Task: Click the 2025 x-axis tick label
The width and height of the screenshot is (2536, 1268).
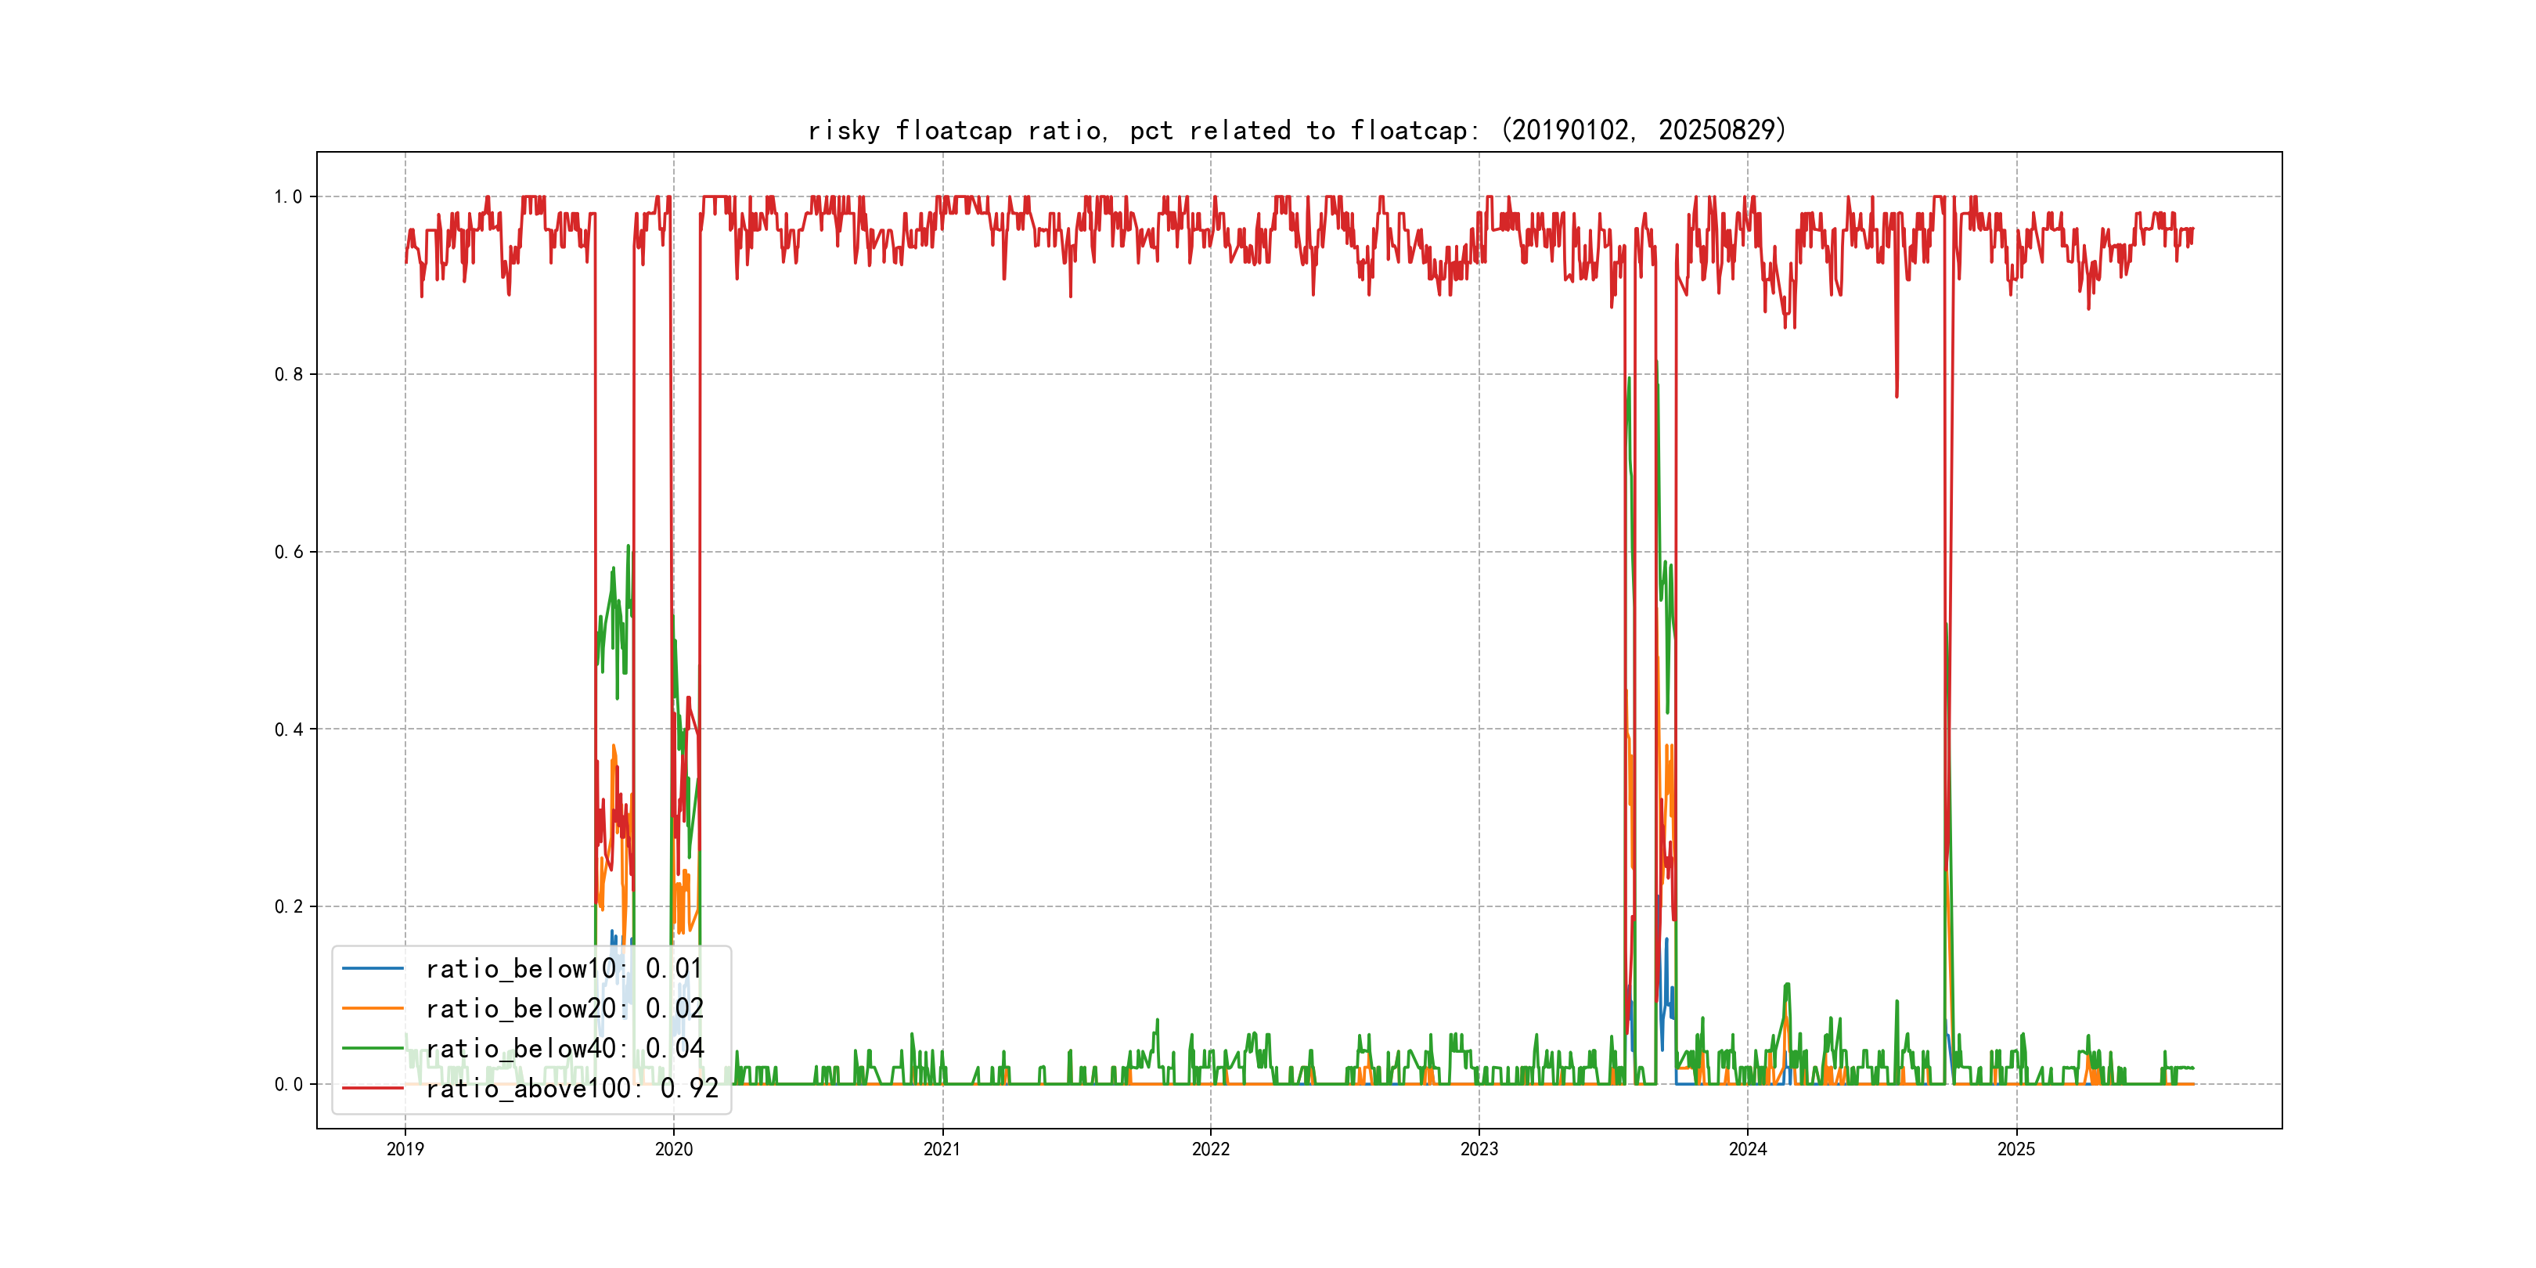Action: coord(2016,1149)
